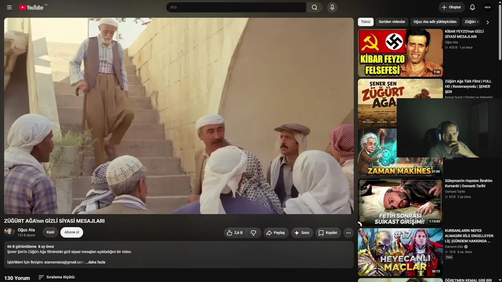Click the "435 B 1 yıl önce" stats

[459, 47]
